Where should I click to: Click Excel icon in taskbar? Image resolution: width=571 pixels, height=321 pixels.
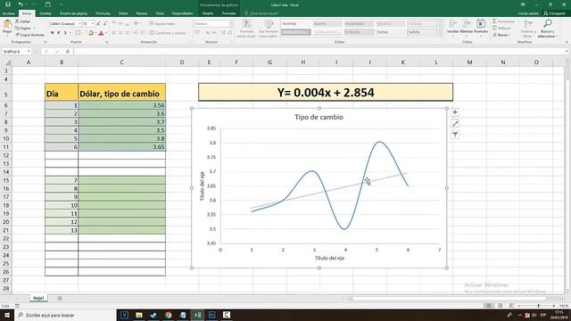197,315
